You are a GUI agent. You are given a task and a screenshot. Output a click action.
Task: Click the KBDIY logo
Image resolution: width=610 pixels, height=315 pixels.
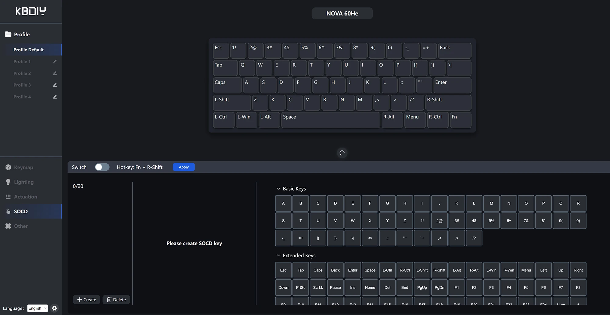pyautogui.click(x=31, y=11)
